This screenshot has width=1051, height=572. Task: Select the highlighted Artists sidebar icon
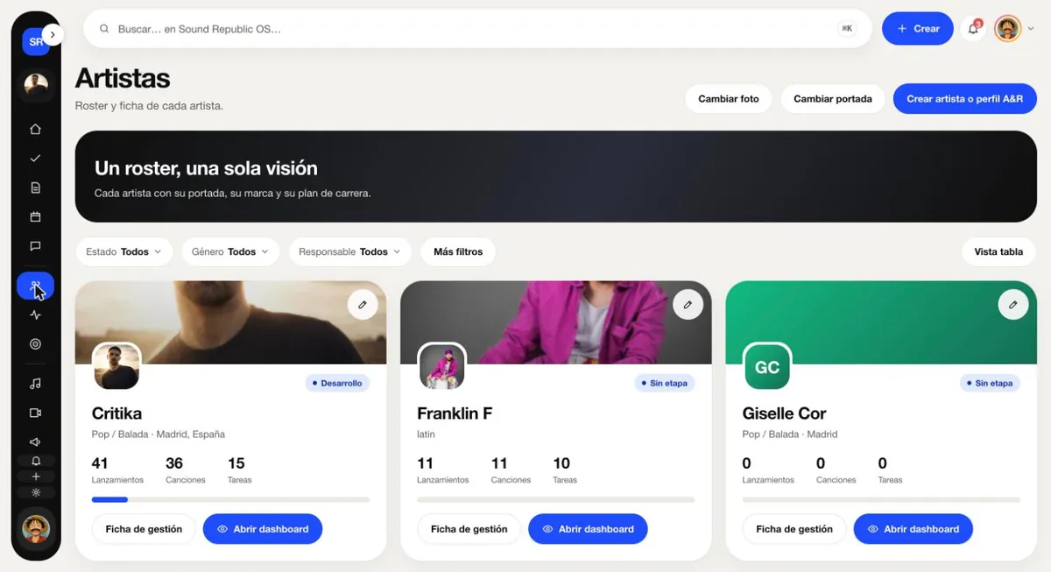[35, 286]
